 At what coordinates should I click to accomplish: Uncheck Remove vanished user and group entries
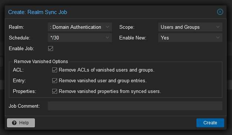click(x=54, y=80)
